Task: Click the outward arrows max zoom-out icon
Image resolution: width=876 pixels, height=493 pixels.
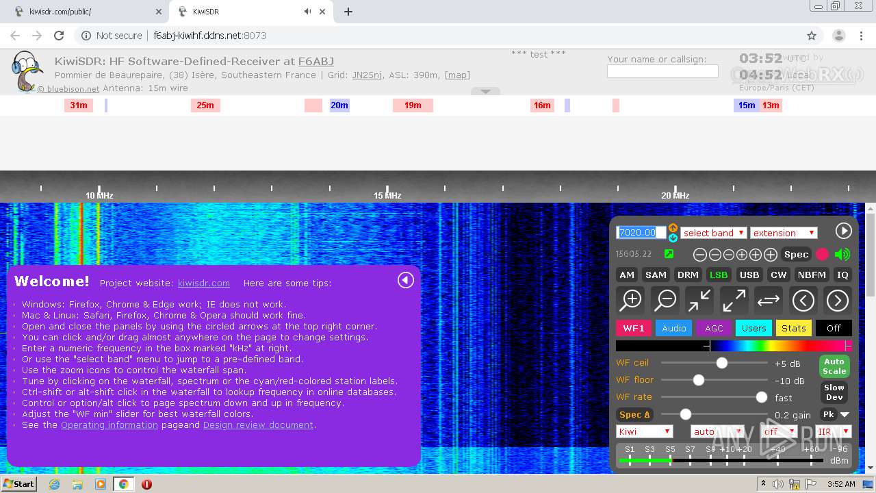Action: click(734, 300)
